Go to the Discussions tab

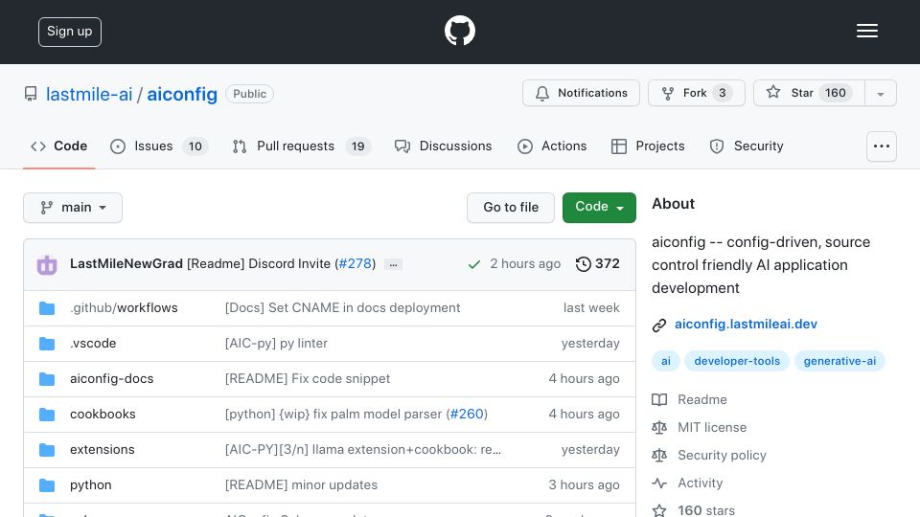[x=444, y=146]
